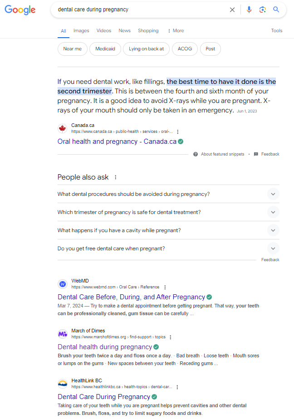The image size is (294, 419).
Task: Open the Canada.ca result options menu
Action: coord(178,132)
